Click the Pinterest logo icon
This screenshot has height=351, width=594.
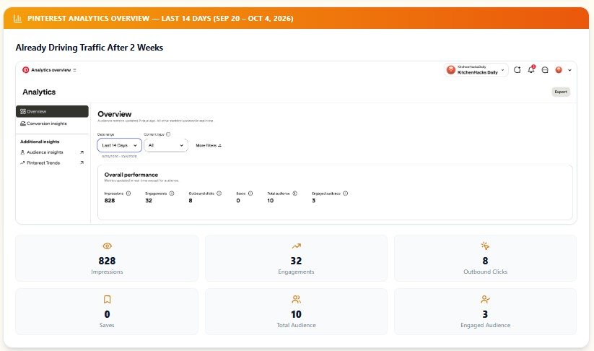pyautogui.click(x=25, y=70)
